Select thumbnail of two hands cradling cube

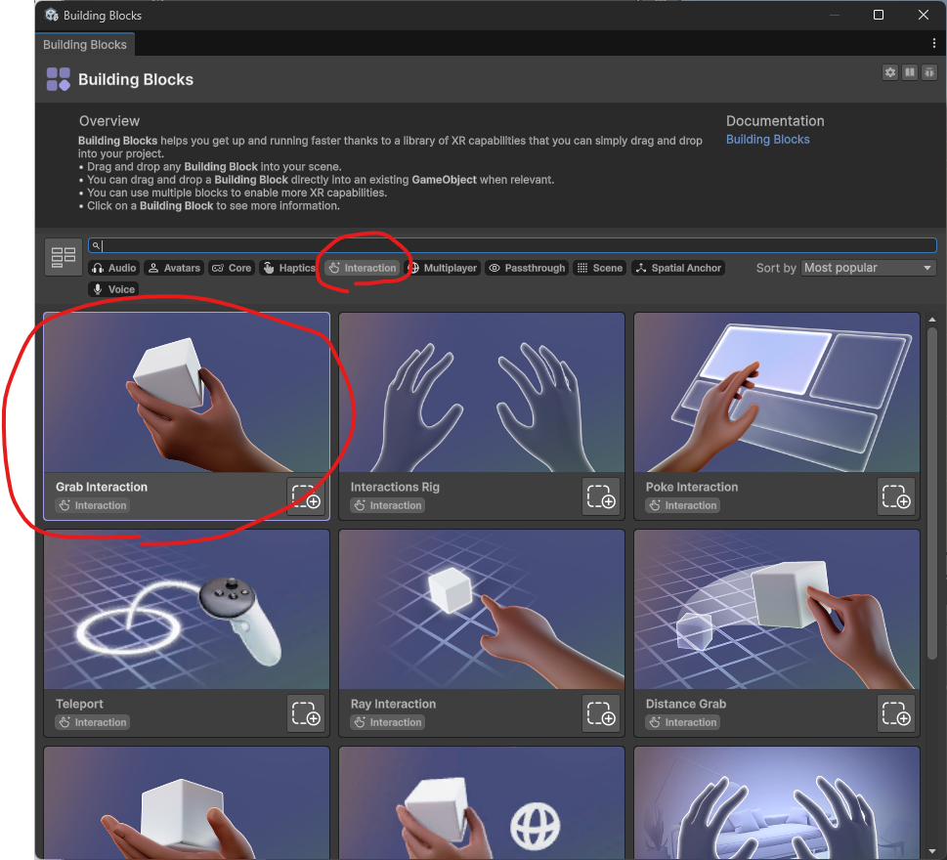tap(187, 803)
